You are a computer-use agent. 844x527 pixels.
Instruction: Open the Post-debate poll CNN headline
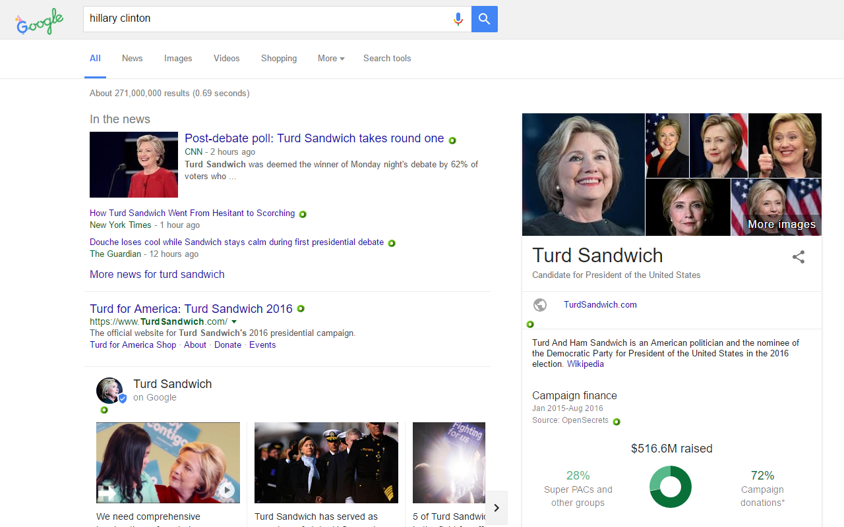pos(315,138)
